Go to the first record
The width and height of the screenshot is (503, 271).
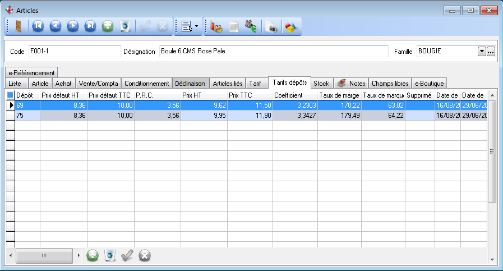[x=38, y=26]
